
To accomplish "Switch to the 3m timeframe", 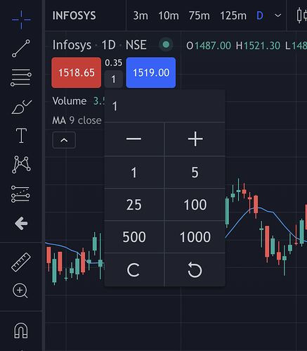I will [x=141, y=15].
